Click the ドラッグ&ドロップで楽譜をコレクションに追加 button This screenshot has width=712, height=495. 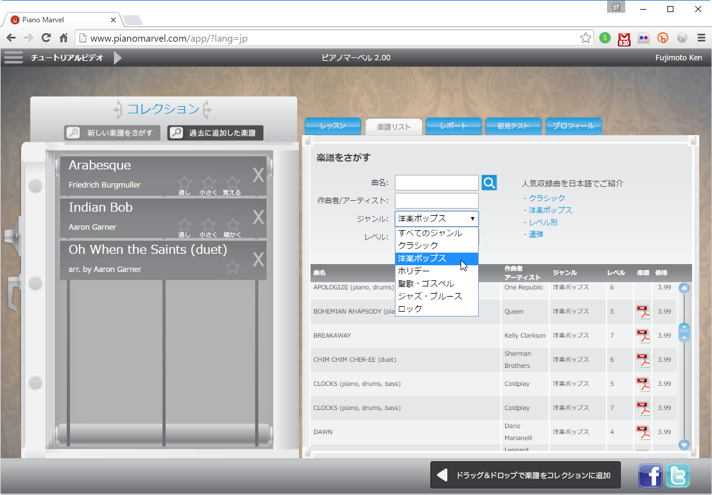pyautogui.click(x=525, y=475)
